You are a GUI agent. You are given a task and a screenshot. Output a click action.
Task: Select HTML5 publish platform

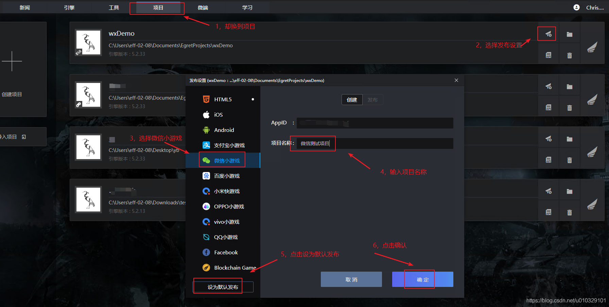(x=223, y=99)
